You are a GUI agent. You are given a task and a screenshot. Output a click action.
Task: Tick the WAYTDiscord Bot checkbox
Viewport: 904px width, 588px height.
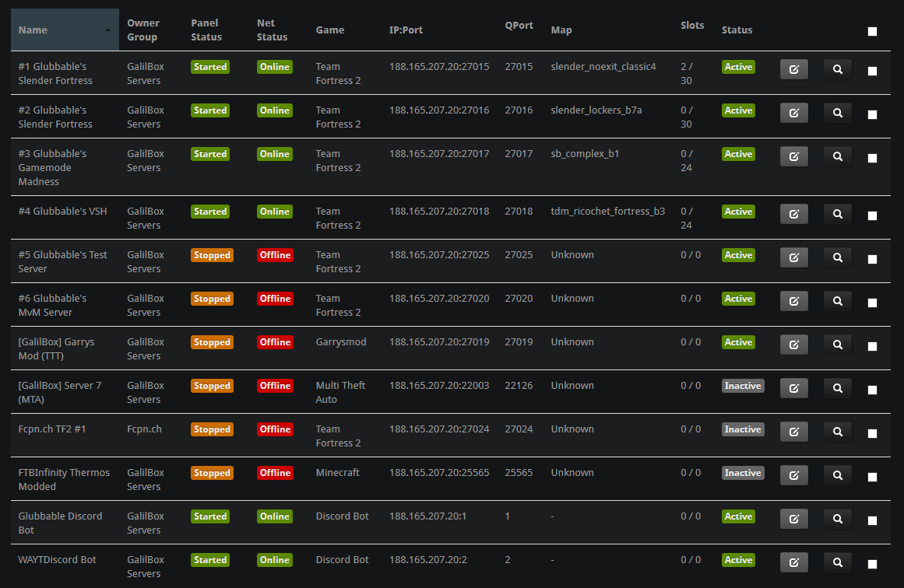(872, 564)
